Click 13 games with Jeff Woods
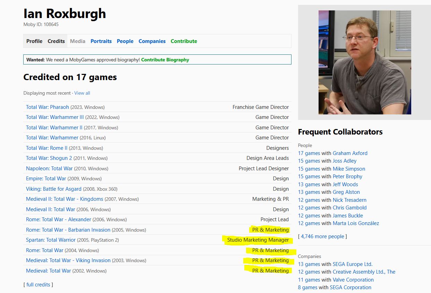 pos(309,184)
